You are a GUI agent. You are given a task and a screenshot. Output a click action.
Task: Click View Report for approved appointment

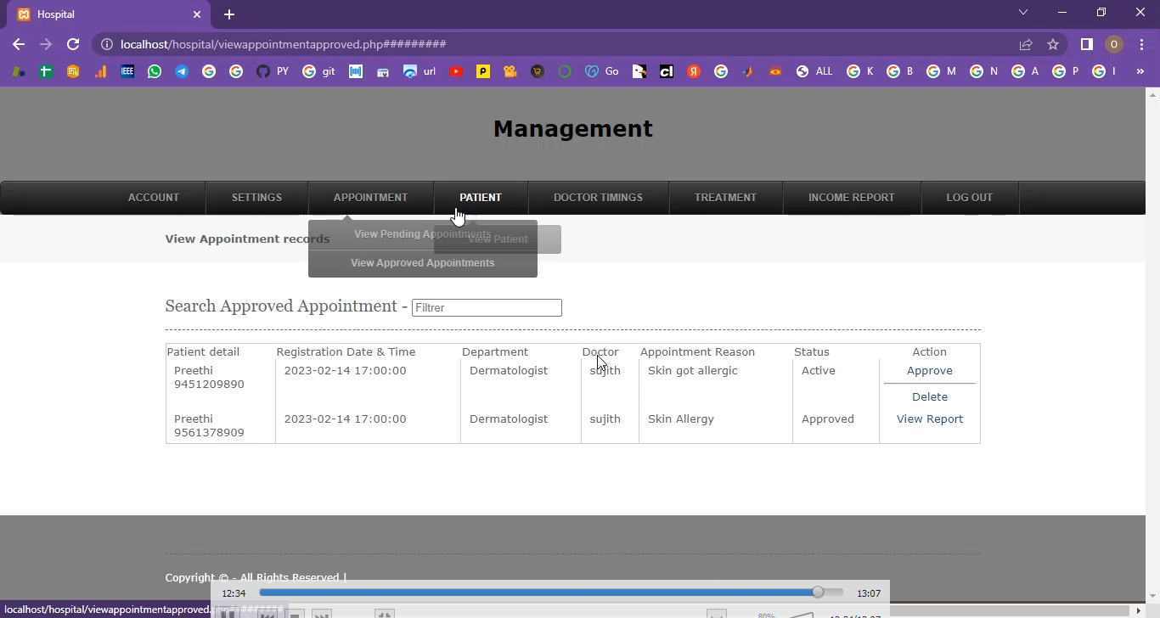[x=929, y=419]
